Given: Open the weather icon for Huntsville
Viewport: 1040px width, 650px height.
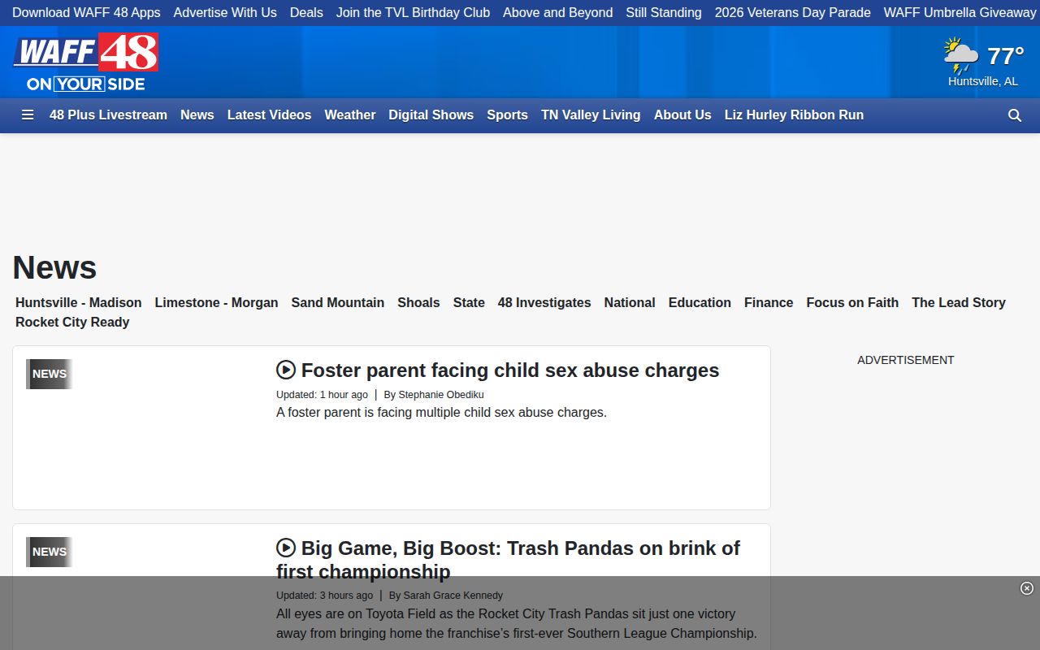Looking at the screenshot, I should pos(961,55).
